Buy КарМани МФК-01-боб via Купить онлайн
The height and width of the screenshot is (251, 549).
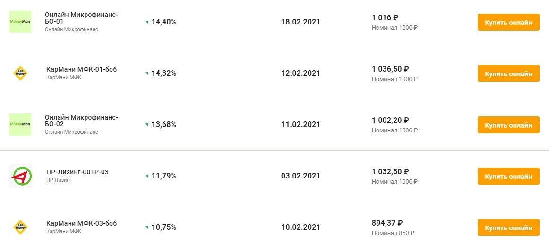[x=508, y=73]
